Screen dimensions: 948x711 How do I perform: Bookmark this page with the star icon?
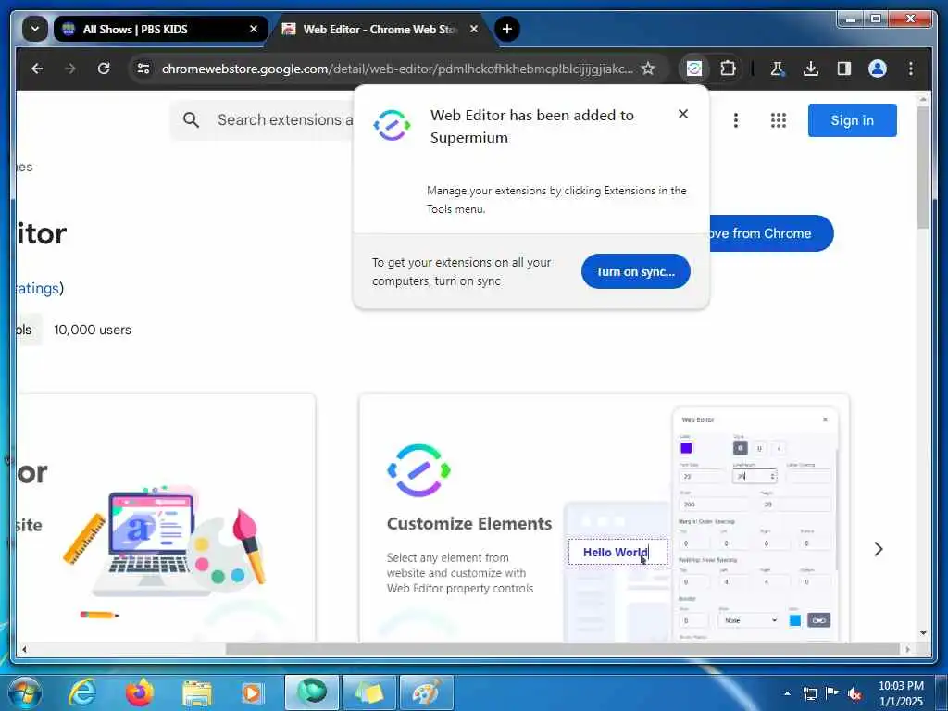[648, 69]
